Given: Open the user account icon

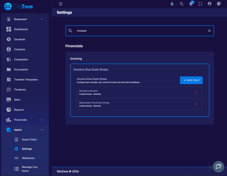Looking at the screenshot, I should (x=209, y=4).
